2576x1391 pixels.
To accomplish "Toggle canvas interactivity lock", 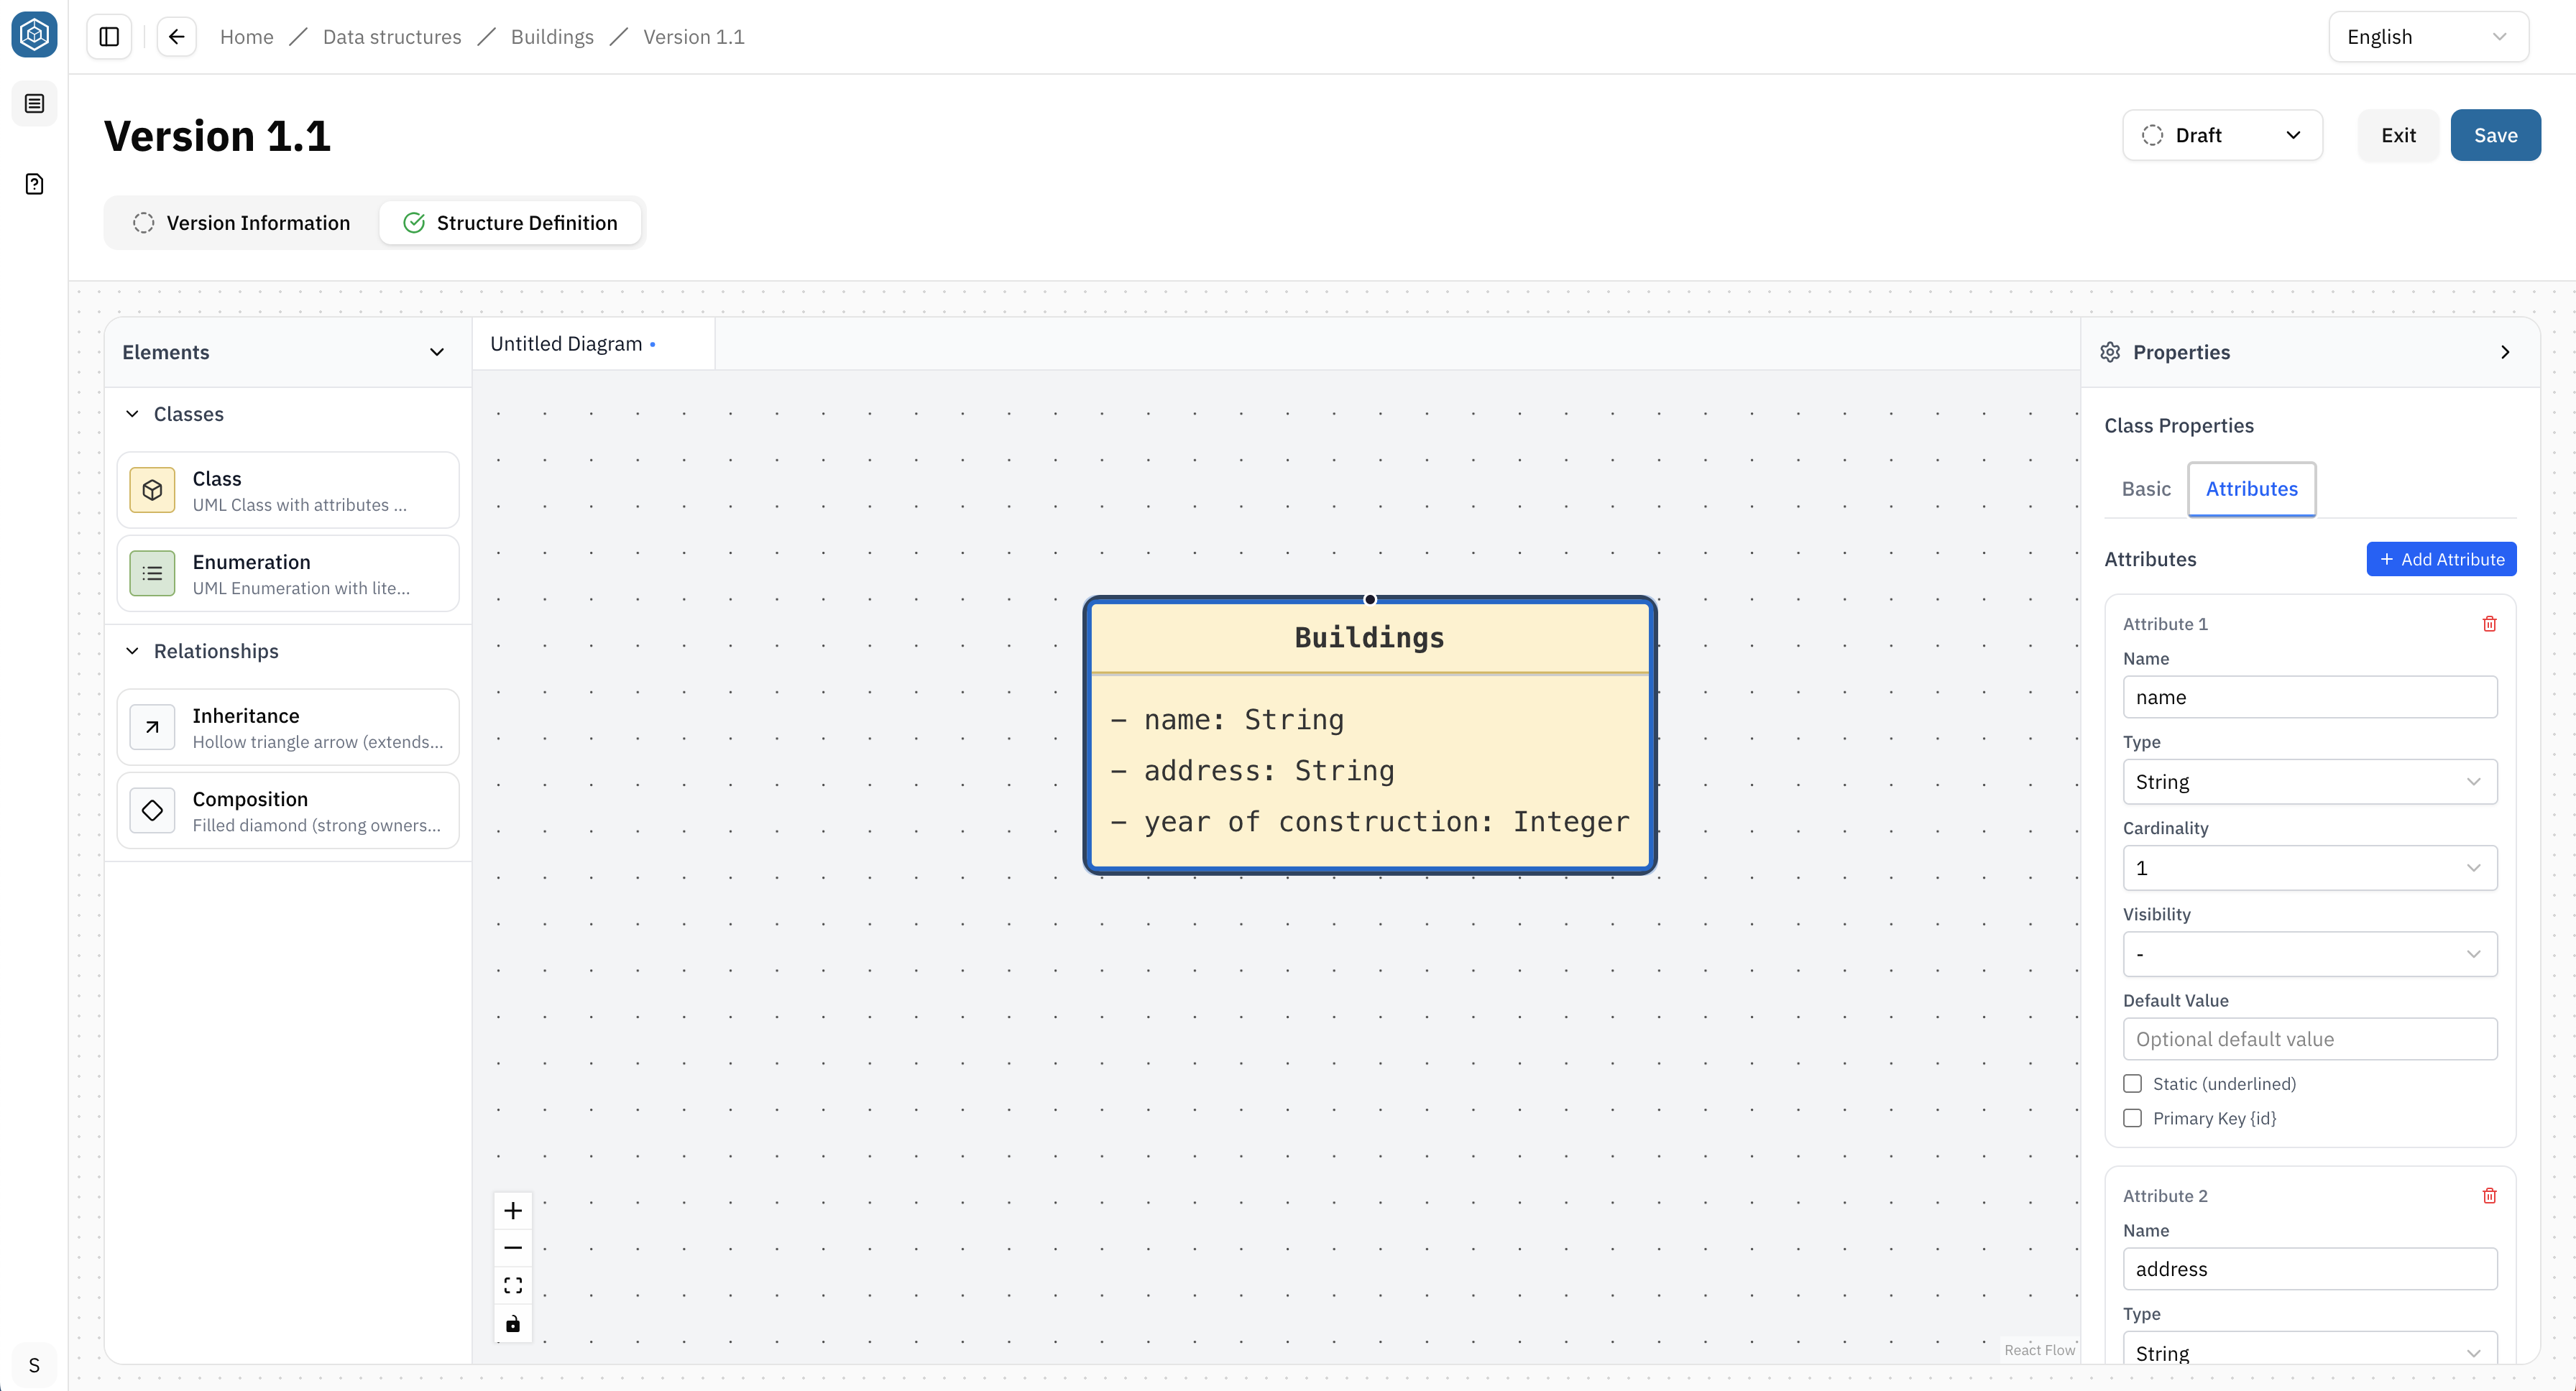I will (x=513, y=1323).
